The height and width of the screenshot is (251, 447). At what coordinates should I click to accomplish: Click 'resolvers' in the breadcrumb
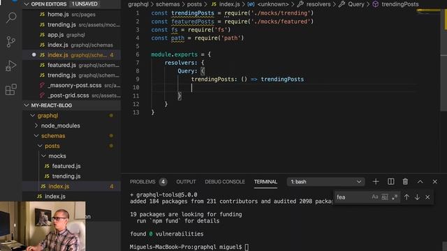318,4
